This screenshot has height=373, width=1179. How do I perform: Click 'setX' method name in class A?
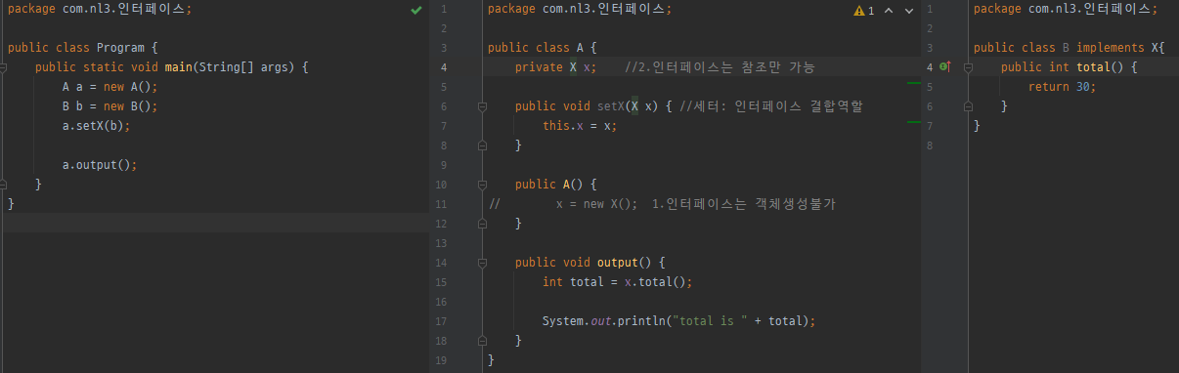click(611, 106)
